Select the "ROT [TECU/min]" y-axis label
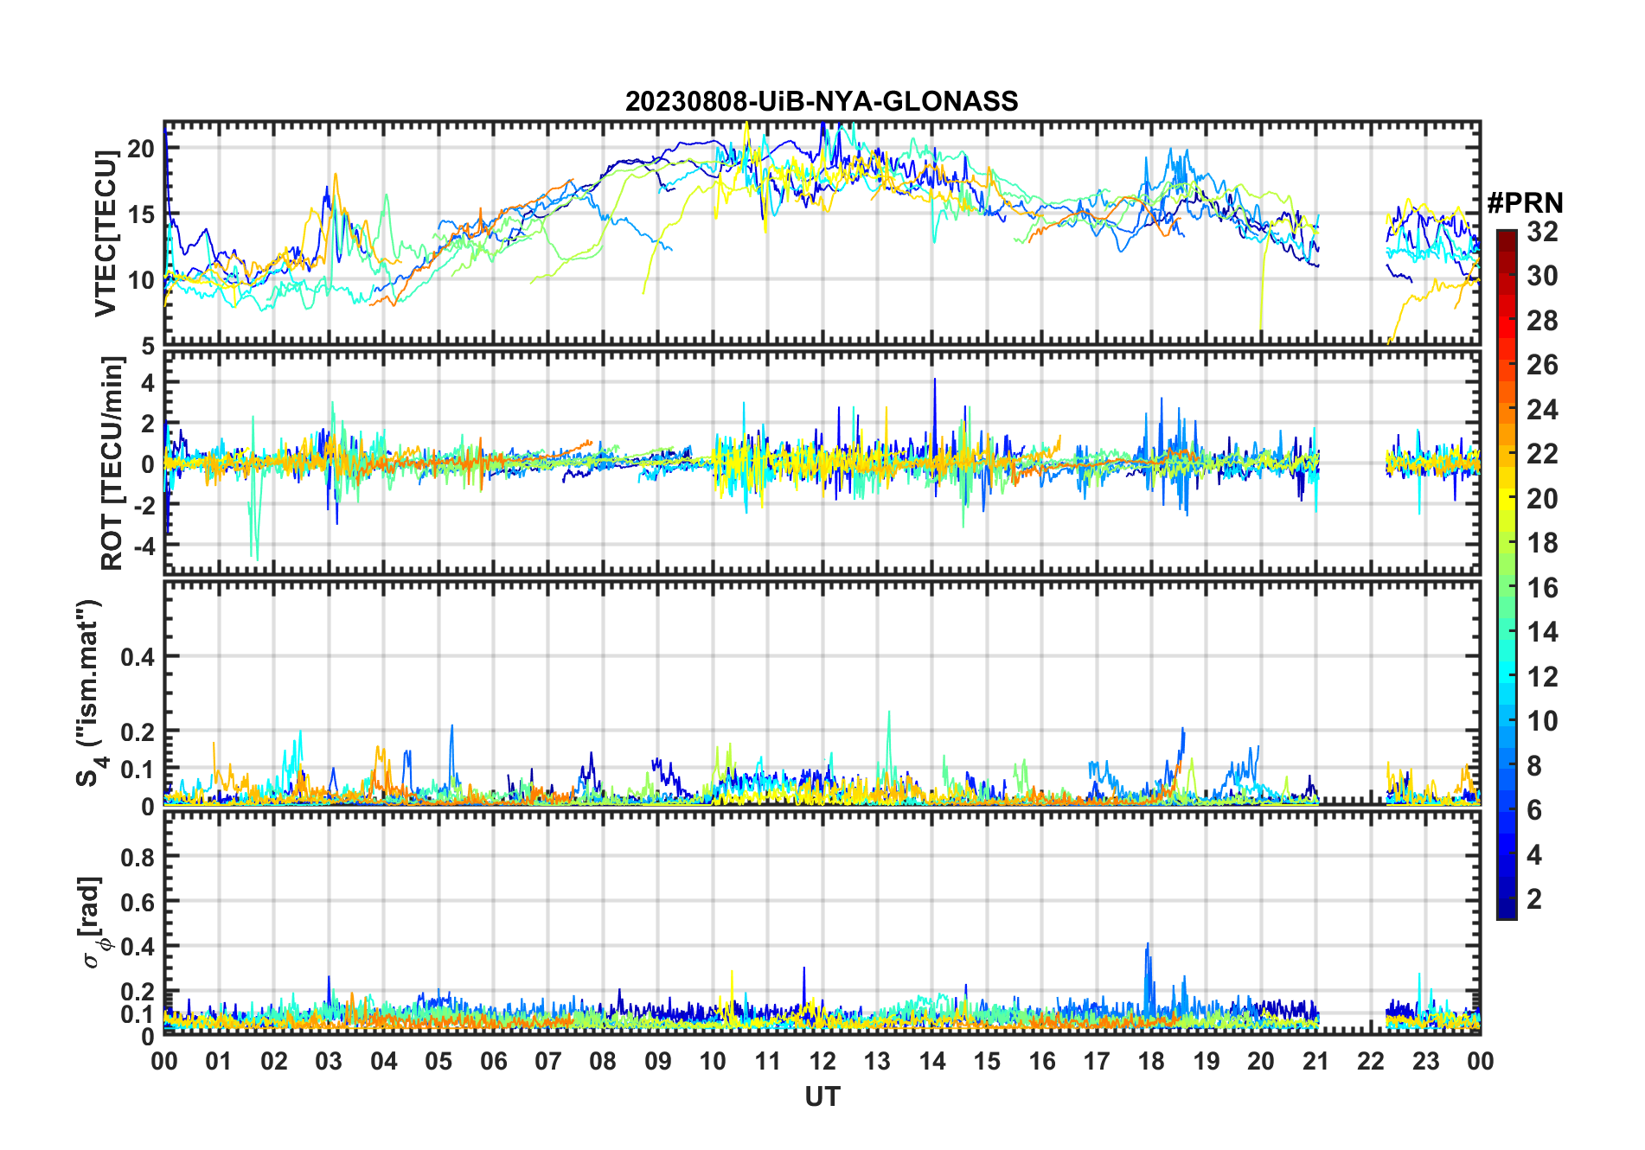The height and width of the screenshot is (1150, 1645). click(x=112, y=463)
